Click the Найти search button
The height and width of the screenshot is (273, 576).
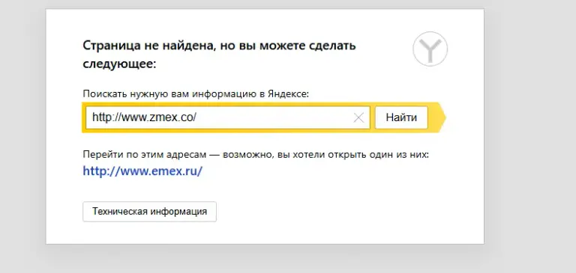[x=401, y=117]
